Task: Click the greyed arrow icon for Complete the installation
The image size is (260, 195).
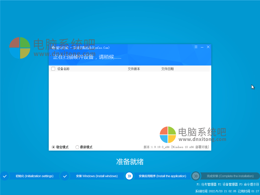Action: (x=196, y=176)
